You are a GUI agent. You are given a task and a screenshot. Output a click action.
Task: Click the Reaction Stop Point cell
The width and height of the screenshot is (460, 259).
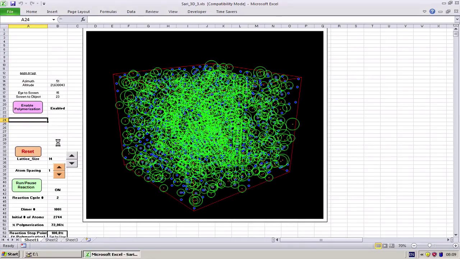click(x=28, y=233)
